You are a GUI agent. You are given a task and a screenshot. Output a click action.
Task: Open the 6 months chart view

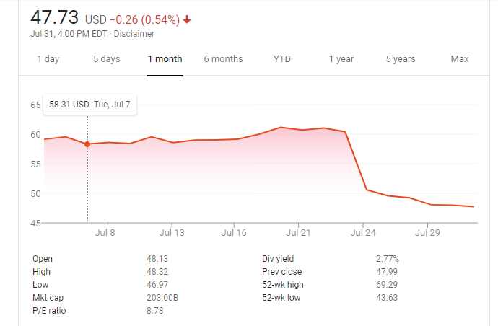(223, 59)
